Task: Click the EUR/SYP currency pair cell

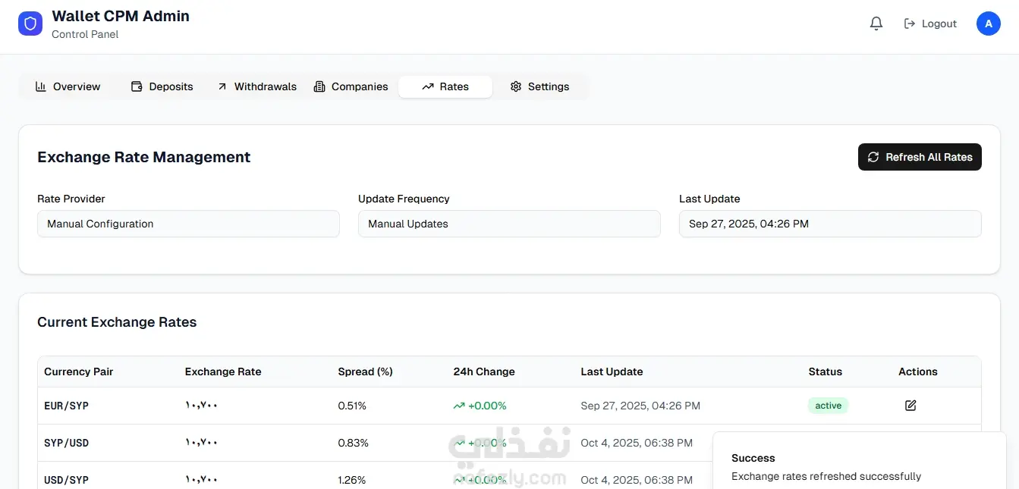Action: click(x=66, y=406)
